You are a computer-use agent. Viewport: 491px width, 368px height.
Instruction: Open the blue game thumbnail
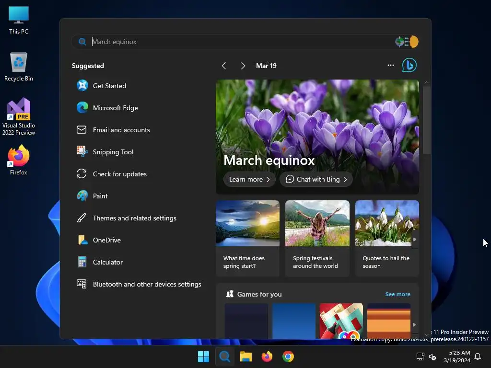pos(294,321)
